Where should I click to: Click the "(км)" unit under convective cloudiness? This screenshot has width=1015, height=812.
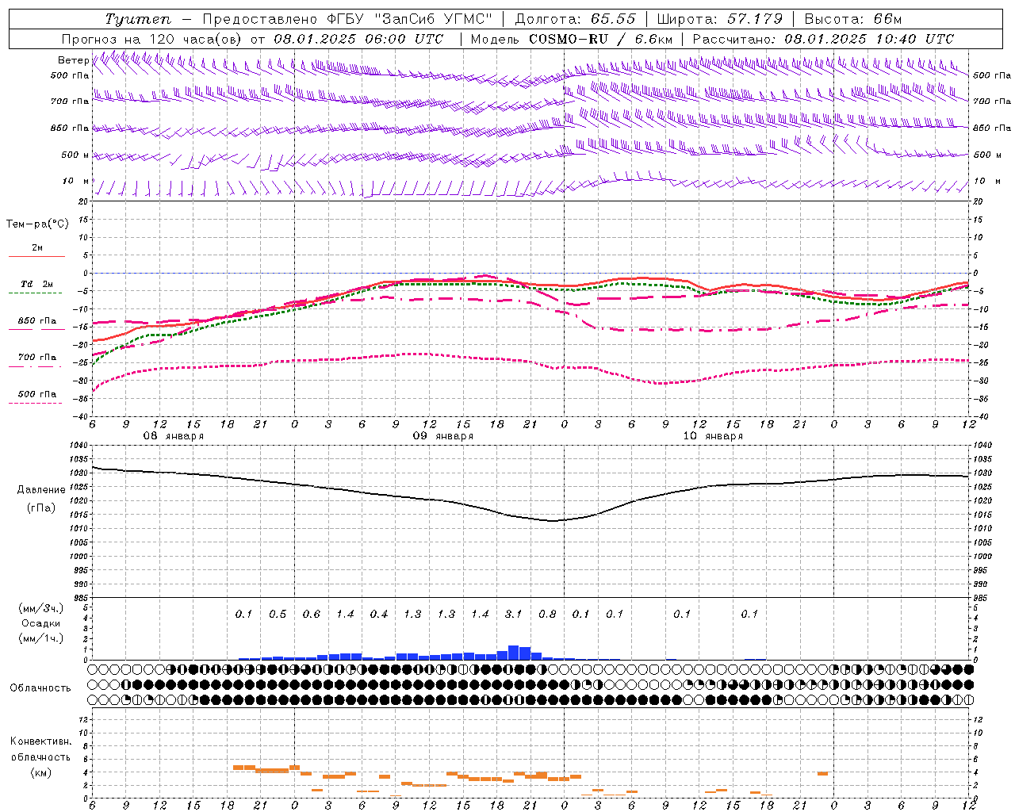coord(41,772)
